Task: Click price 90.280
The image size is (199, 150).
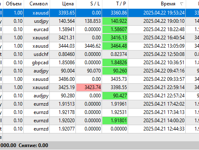Action: (68, 96)
